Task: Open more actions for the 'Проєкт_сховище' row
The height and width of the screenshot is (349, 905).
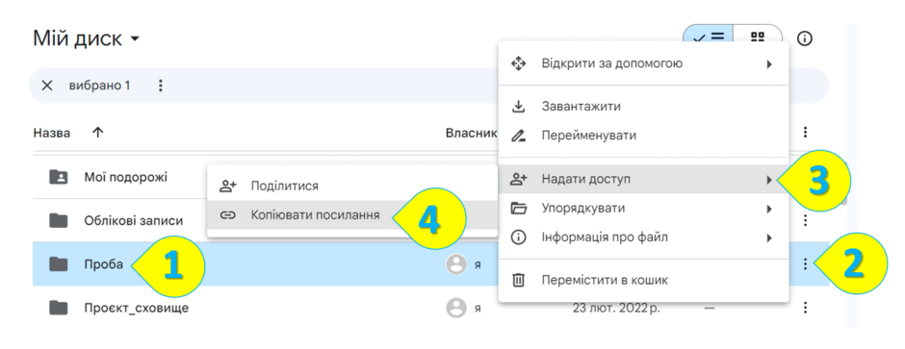Action: [805, 308]
